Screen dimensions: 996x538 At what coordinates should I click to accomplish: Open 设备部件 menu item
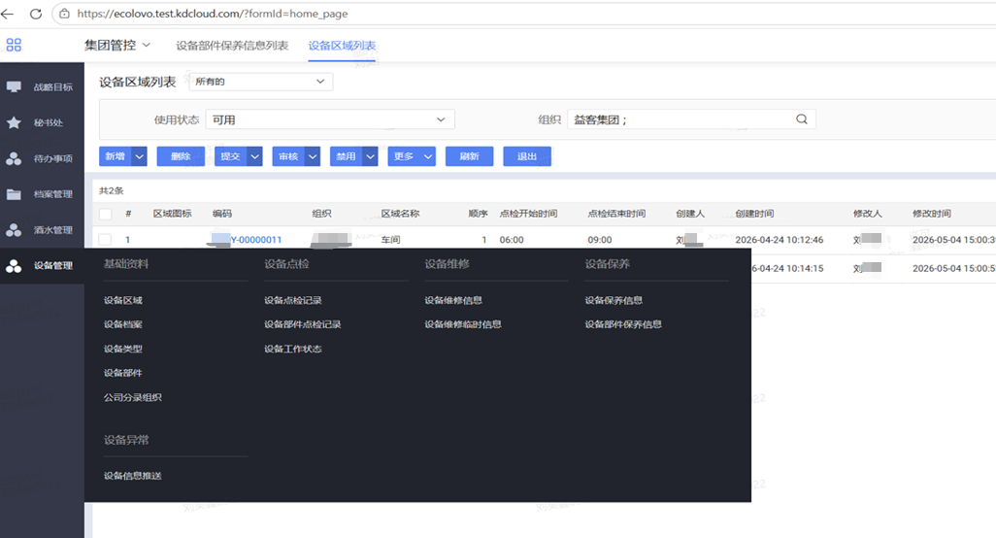click(x=123, y=373)
